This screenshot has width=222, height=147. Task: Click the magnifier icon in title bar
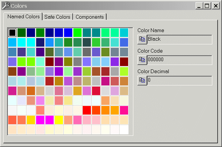(x=6, y=6)
